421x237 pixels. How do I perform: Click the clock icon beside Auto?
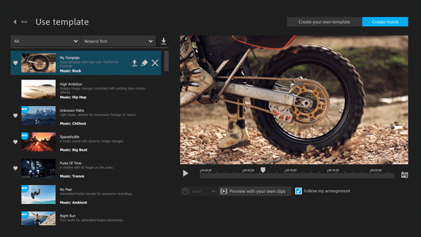coord(186,192)
